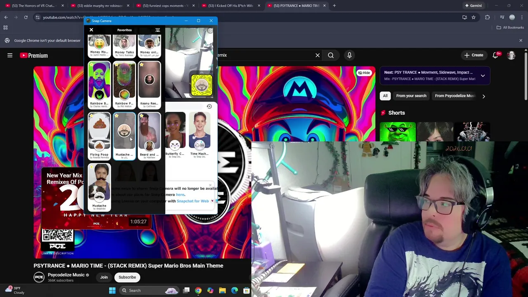Select the Money onl... lens
The height and width of the screenshot is (297, 528).
149,46
